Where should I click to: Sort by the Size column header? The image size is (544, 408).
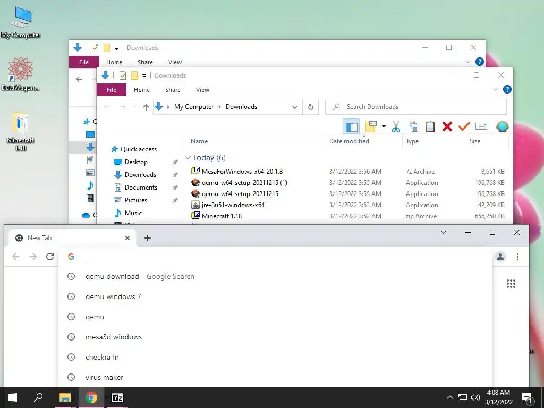click(475, 141)
